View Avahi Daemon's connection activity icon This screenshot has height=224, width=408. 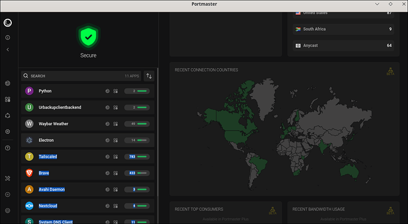[x=108, y=189]
